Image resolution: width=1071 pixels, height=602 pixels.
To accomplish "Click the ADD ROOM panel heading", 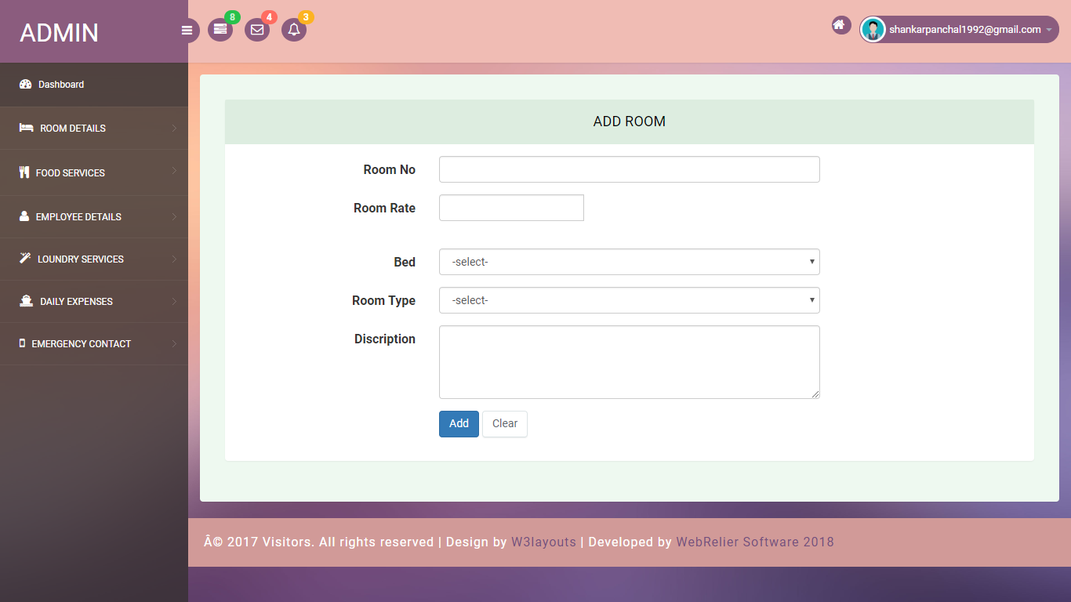I will 630,121.
